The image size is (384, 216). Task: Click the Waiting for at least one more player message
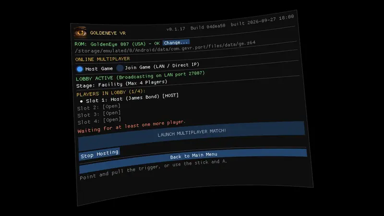[132, 126]
